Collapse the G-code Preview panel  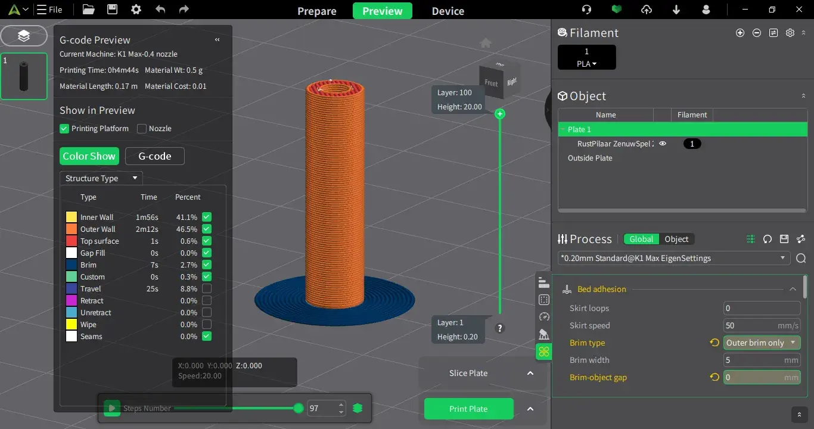(217, 40)
